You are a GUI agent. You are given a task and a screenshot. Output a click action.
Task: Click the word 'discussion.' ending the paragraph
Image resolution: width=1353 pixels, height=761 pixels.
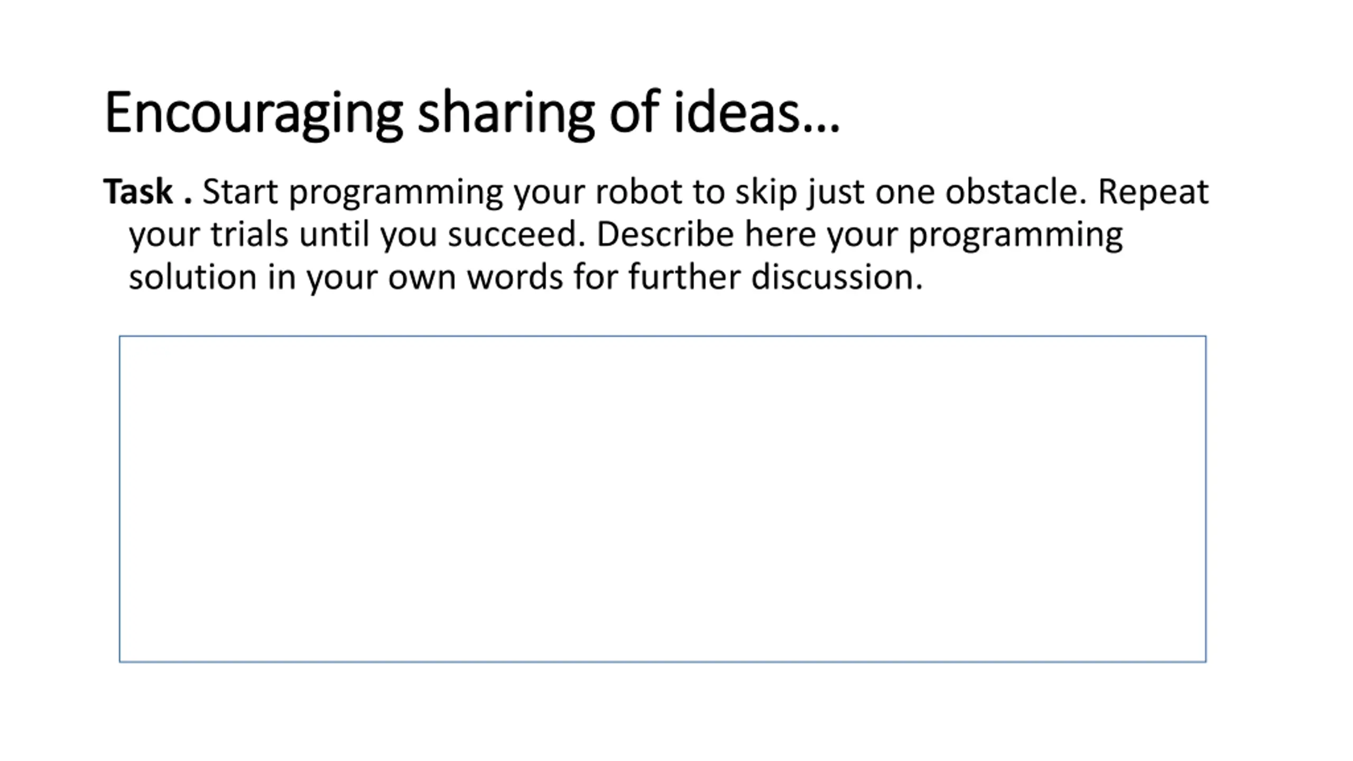coord(837,276)
